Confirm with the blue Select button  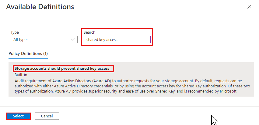point(18,116)
